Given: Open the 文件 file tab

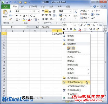Looking at the screenshot, I should tap(6, 6).
